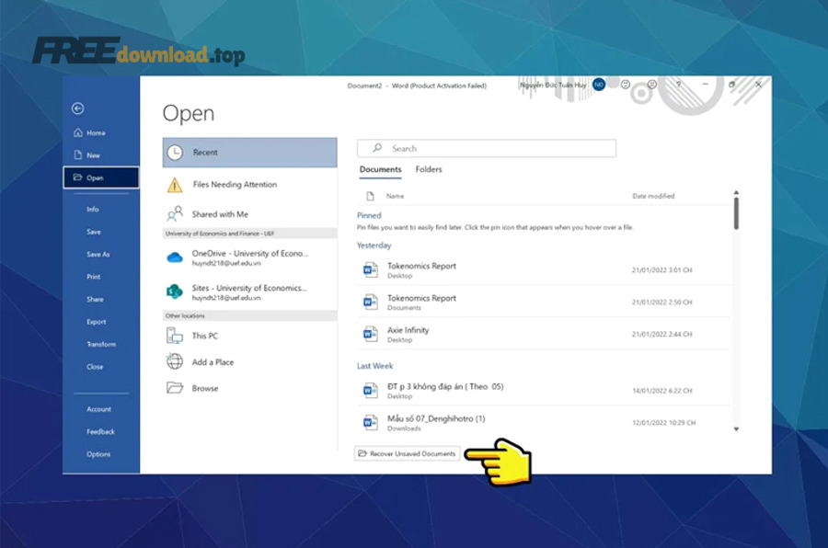Click the Browse folder icon

click(x=175, y=388)
